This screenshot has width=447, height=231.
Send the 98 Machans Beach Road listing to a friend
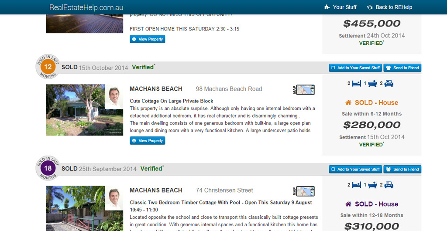pos(402,68)
